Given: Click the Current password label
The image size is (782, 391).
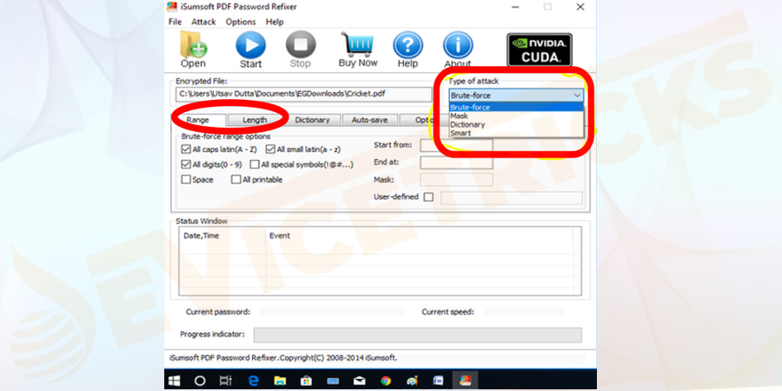Looking at the screenshot, I should click(218, 312).
